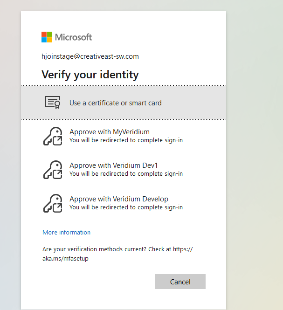
Task: Click the 'Verify your identity' heading
Action: pyautogui.click(x=90, y=75)
